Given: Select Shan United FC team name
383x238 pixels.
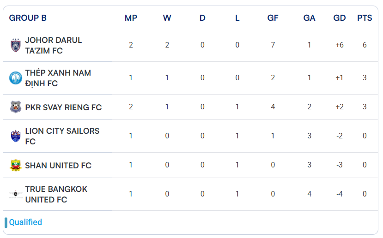Looking at the screenshot, I should [58, 165].
